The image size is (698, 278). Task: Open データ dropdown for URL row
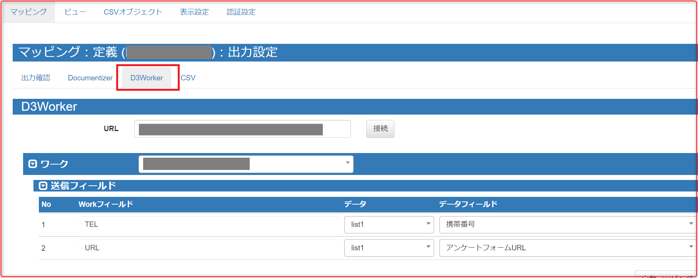(389, 248)
